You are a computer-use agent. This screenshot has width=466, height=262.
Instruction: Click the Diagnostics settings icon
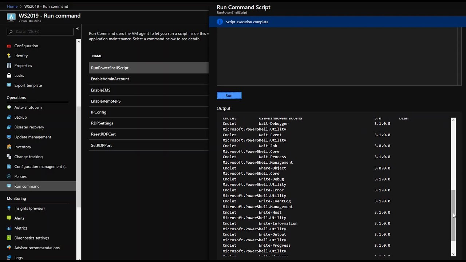point(9,238)
